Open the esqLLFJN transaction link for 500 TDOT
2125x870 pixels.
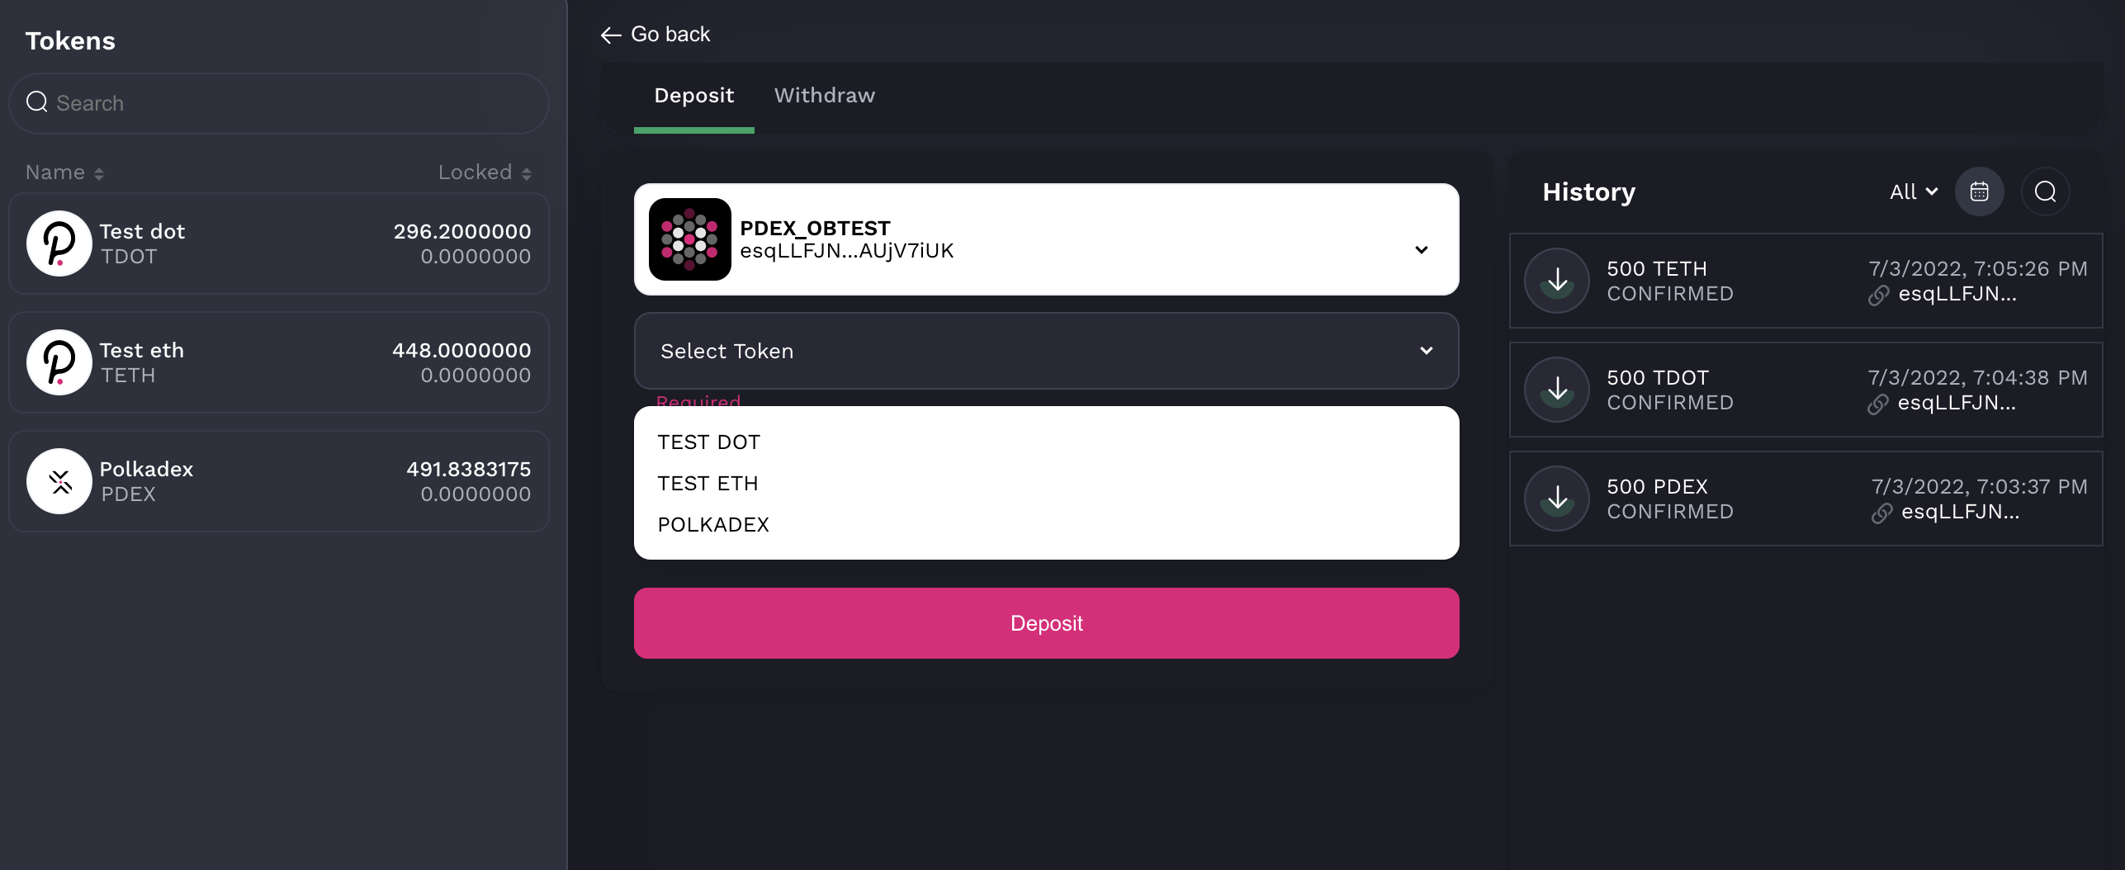(x=1957, y=404)
